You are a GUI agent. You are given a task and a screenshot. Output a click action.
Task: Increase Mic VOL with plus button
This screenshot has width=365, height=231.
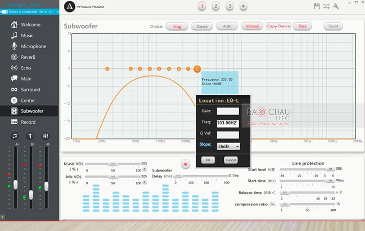coord(145,181)
